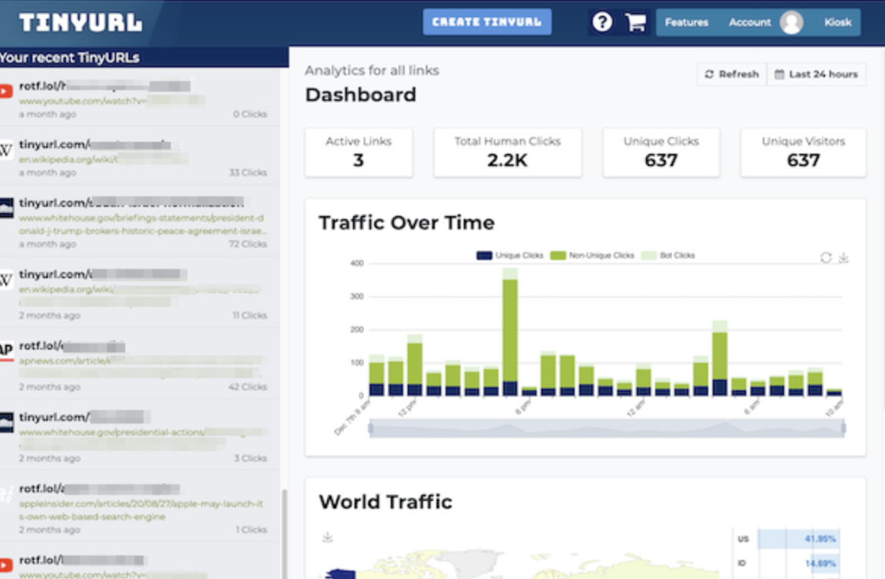Click the '0 Clicks' count

(x=250, y=114)
